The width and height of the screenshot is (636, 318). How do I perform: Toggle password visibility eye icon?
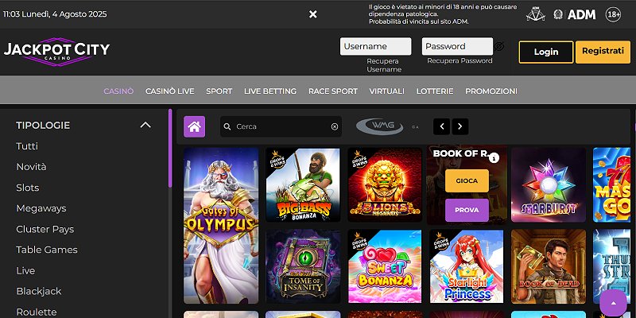tap(499, 46)
